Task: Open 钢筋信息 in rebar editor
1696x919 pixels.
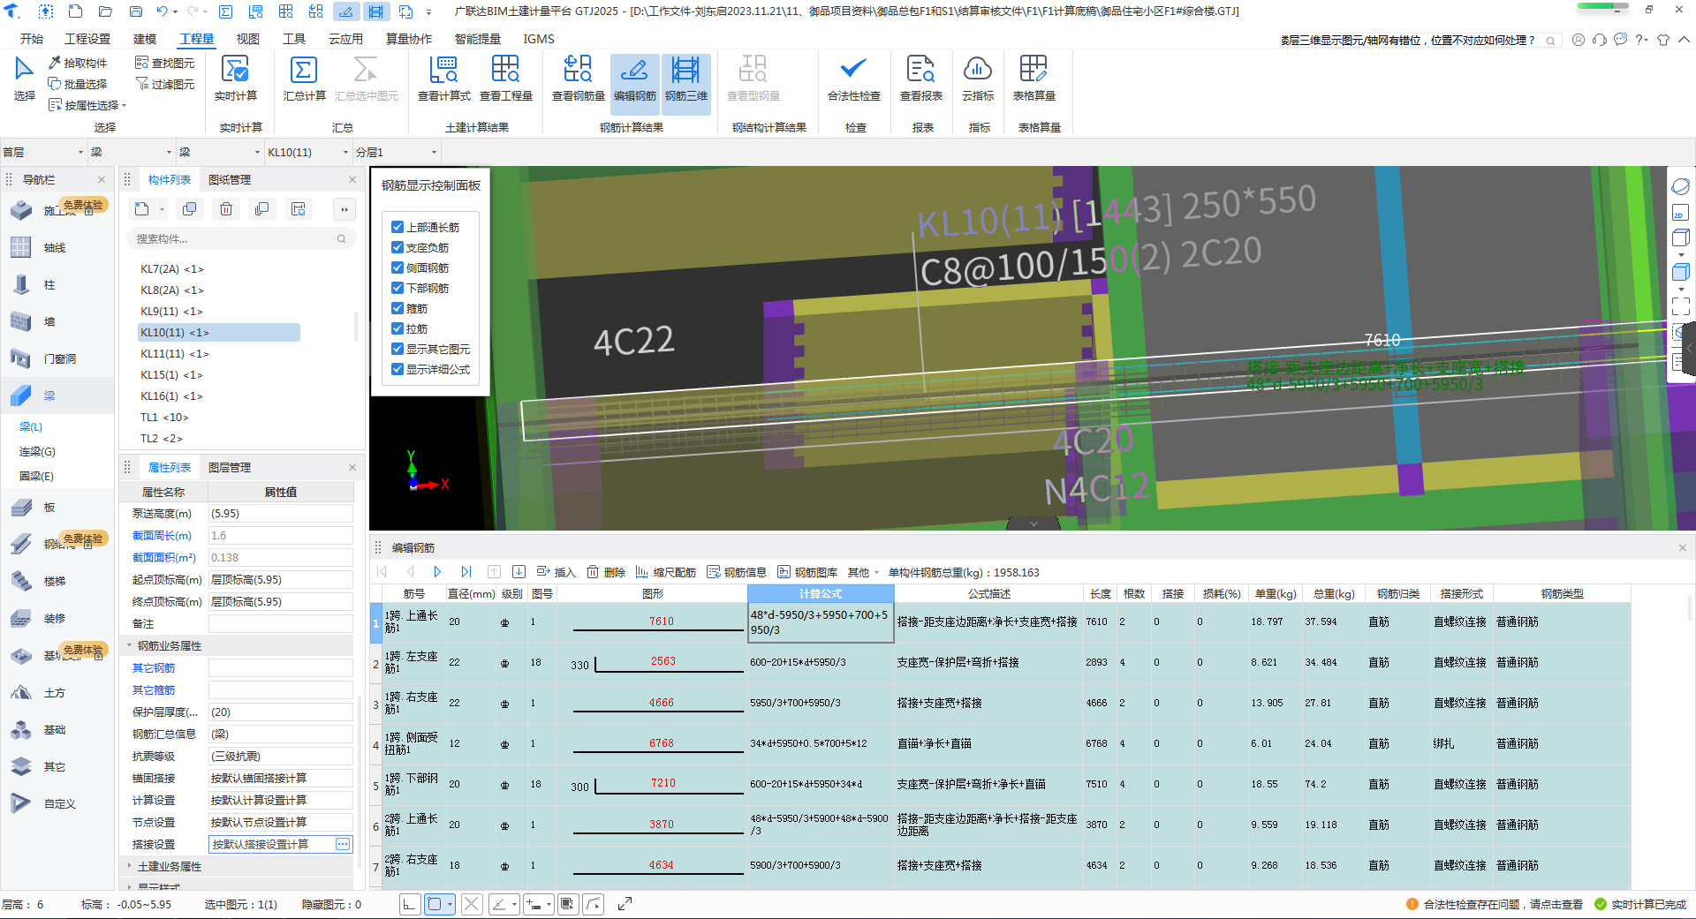Action: coord(737,572)
